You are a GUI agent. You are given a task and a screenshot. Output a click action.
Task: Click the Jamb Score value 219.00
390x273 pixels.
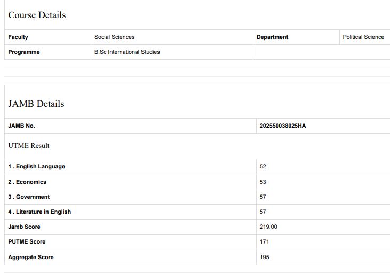[268, 227]
